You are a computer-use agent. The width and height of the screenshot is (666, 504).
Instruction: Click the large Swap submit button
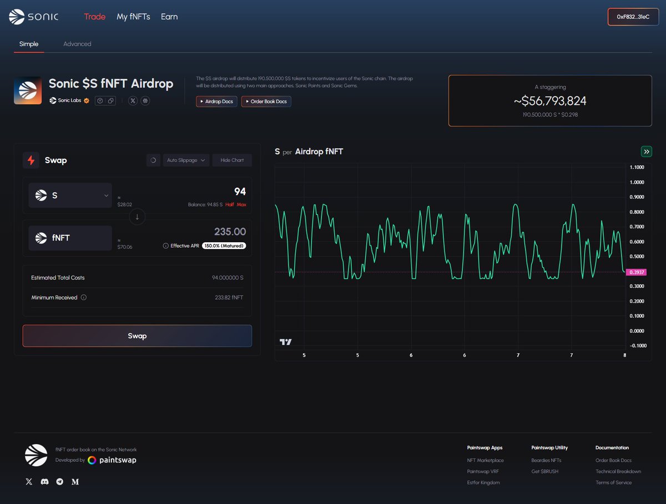click(137, 336)
